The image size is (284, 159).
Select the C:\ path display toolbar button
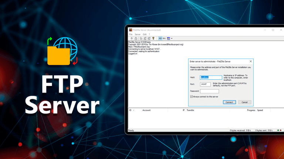[x=164, y=38]
